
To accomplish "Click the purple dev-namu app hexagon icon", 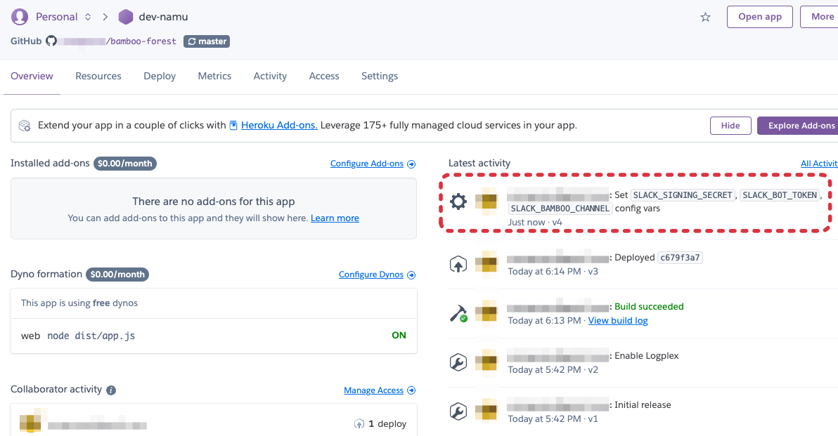I will point(126,17).
